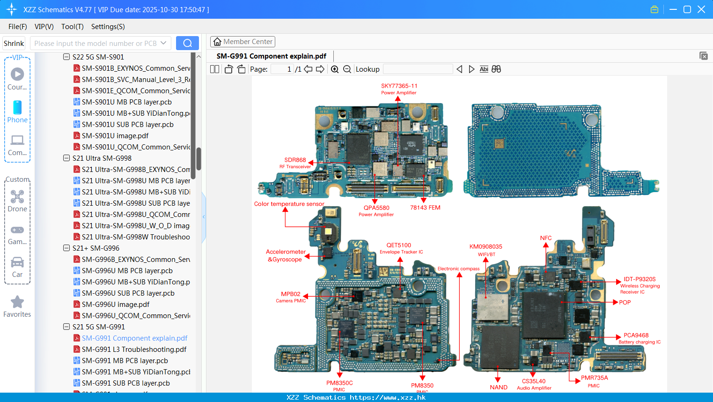
Task: Click the Page number field
Action: pos(282,69)
